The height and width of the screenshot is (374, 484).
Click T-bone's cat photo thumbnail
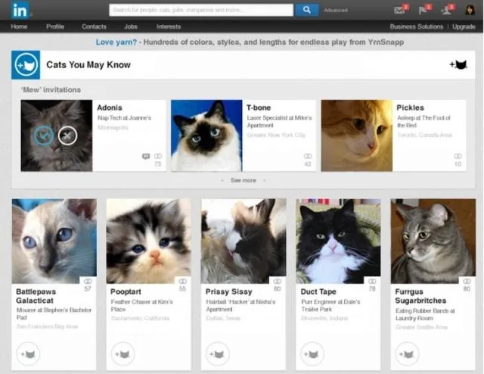coord(206,136)
